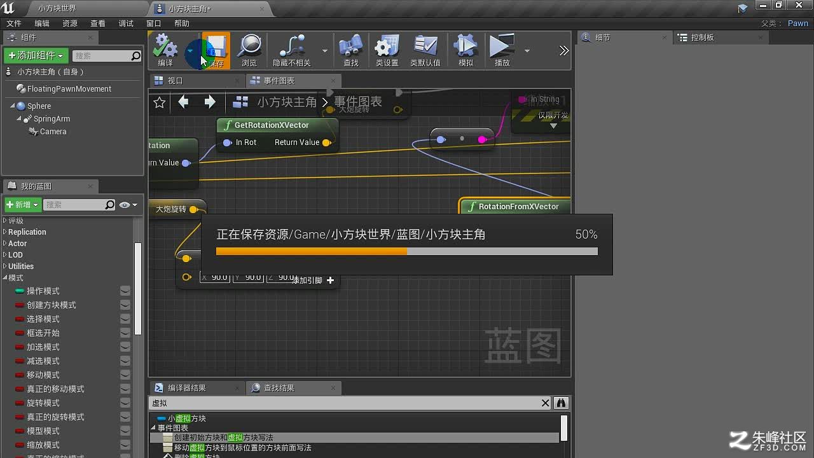Click the graph grid icon beside breadcrumb
814x458 pixels.
240,102
